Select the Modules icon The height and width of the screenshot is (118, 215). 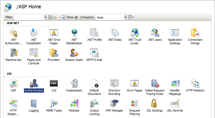74,106
